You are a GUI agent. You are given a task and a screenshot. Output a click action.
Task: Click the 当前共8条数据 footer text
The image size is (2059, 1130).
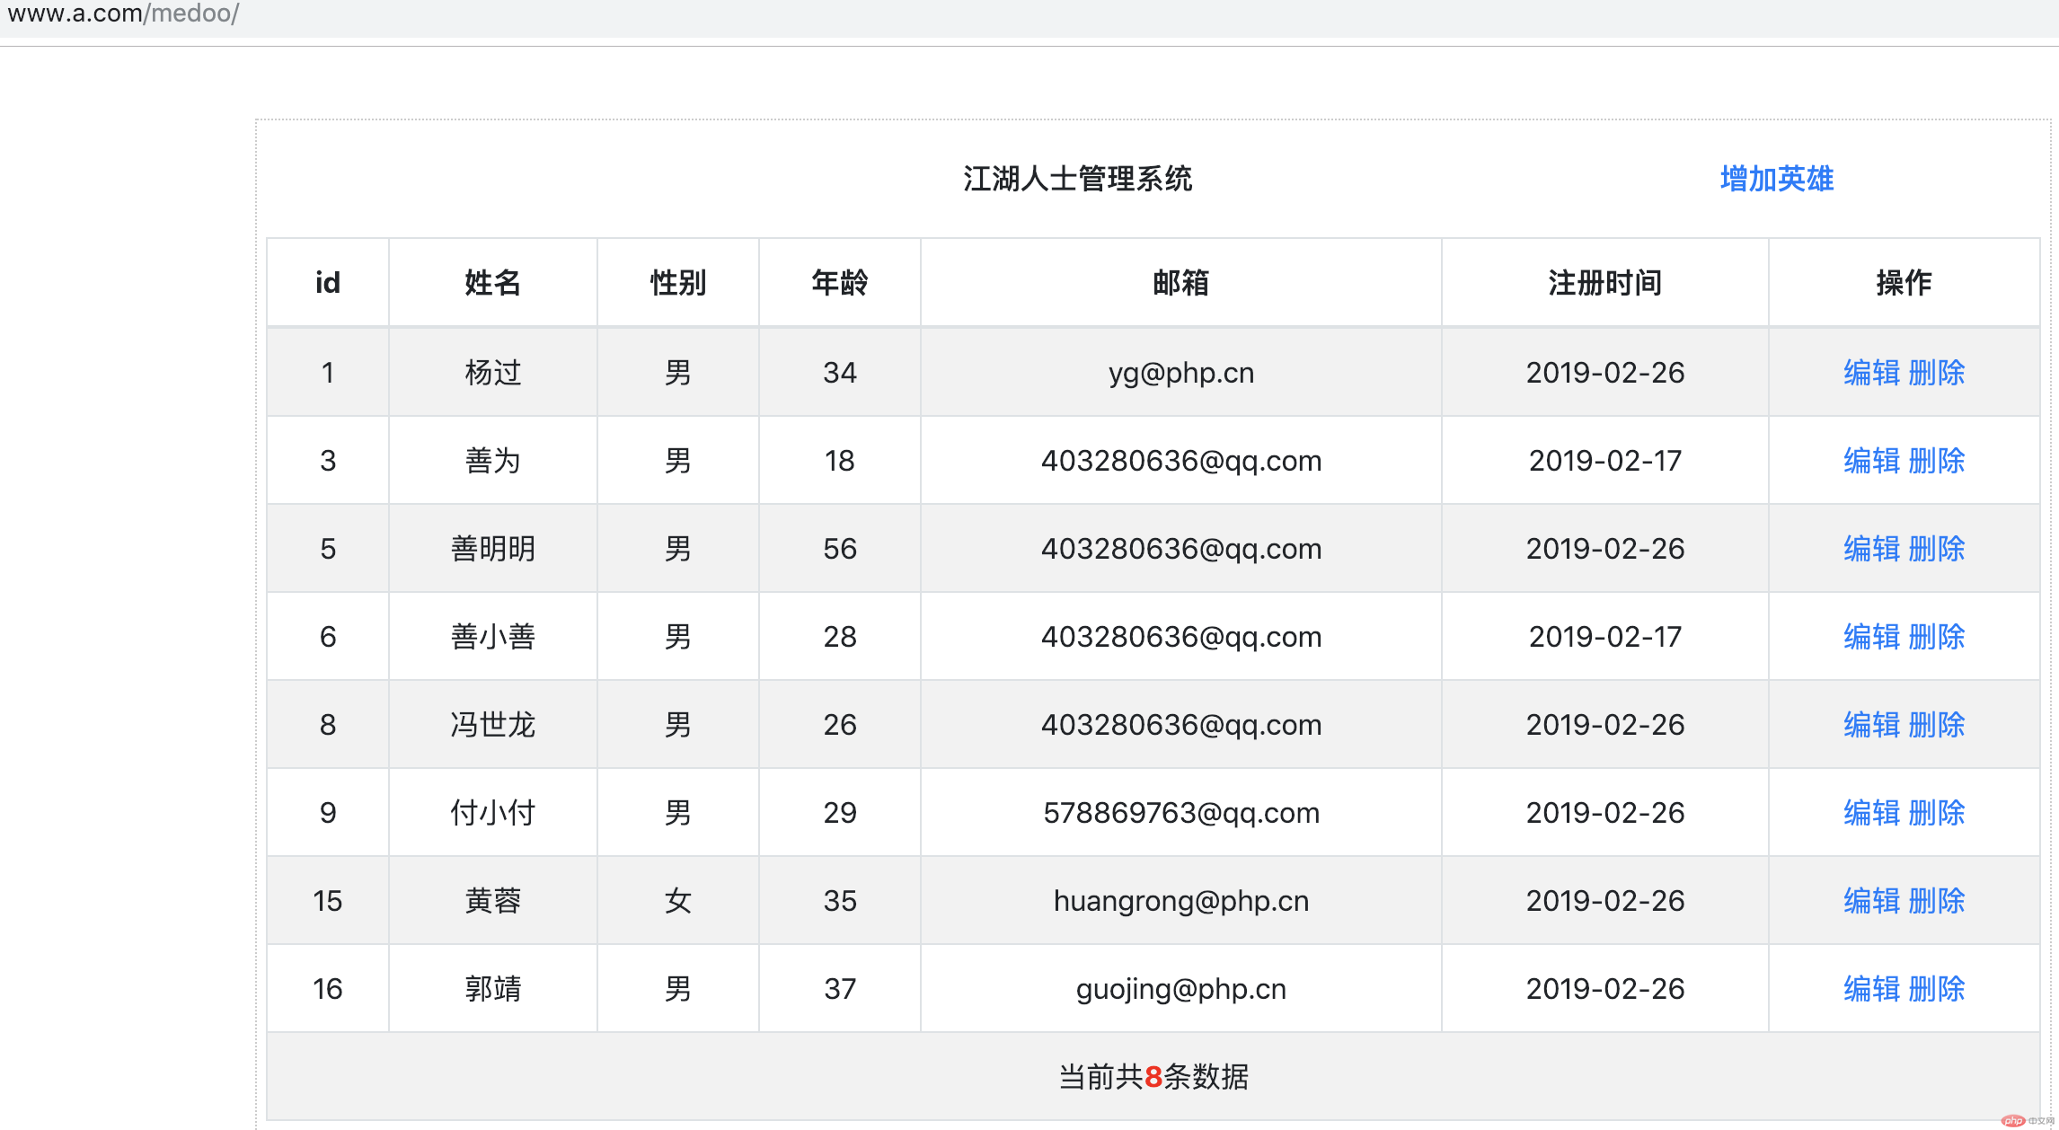point(1153,1077)
